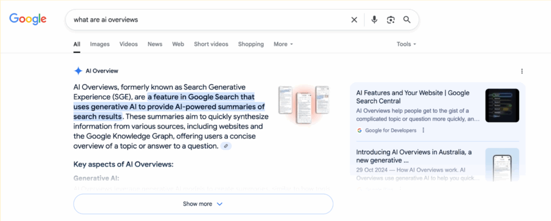This screenshot has width=551, height=221.
Task: Click the three-phones illustration in AI Overview
Action: pos(304,104)
